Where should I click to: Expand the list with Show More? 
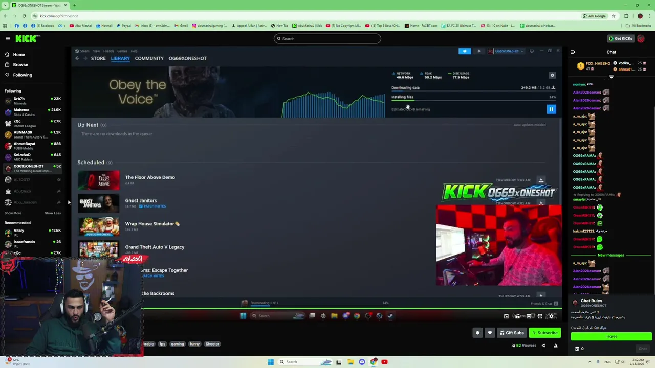click(13, 213)
